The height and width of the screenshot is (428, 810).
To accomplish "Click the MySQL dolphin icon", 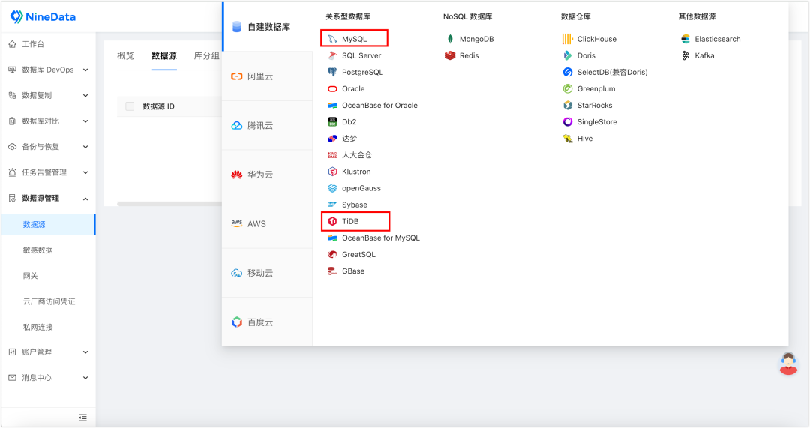I will tap(333, 39).
